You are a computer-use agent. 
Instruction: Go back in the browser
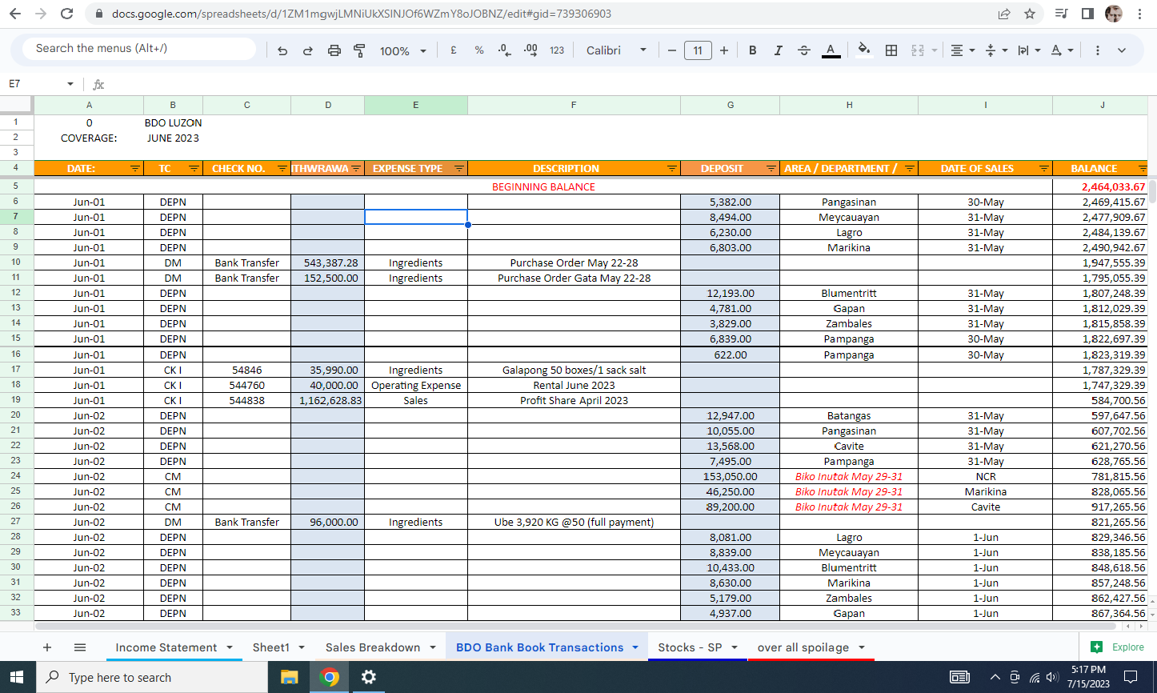15,14
